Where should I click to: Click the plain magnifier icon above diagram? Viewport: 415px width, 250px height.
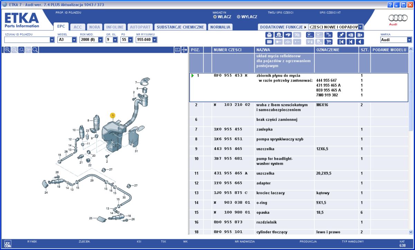click(35, 50)
